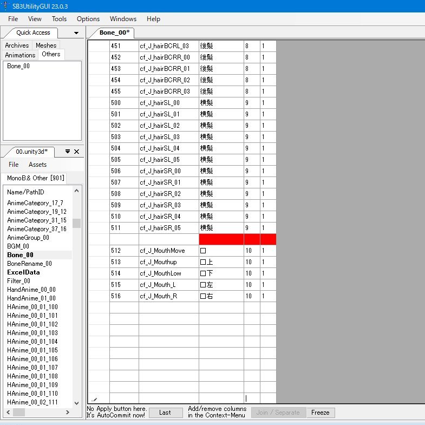425x425 pixels.
Task: Select Bone_00 in the Quick Access list
Action: point(20,66)
